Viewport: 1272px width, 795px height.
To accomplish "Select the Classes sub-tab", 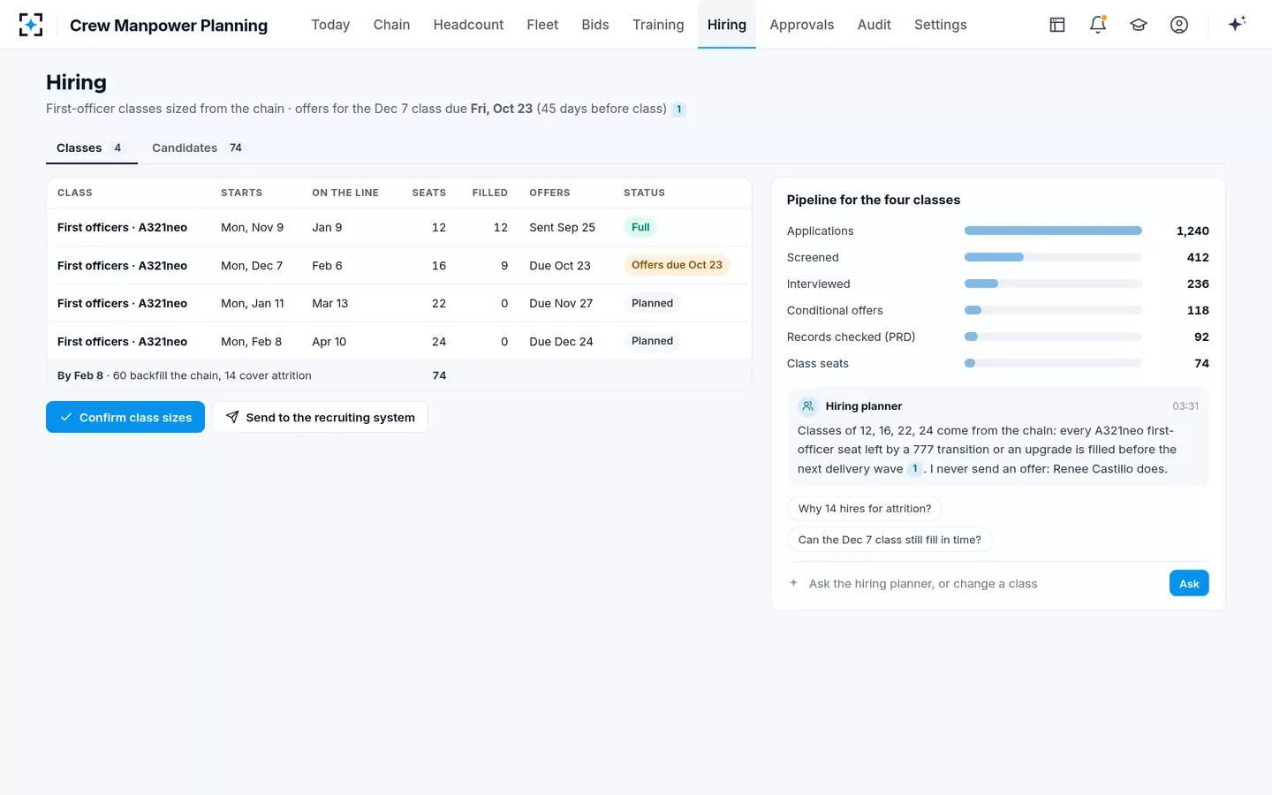I will (91, 148).
